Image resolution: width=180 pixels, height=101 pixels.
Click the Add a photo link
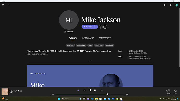coord(69,32)
